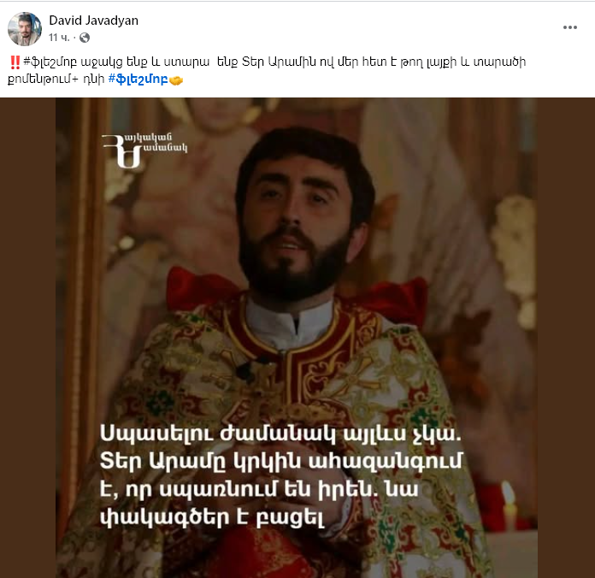Click the caption line Տեր Արամը կրկին ահազանգում
This screenshot has width=595, height=578.
(281, 461)
